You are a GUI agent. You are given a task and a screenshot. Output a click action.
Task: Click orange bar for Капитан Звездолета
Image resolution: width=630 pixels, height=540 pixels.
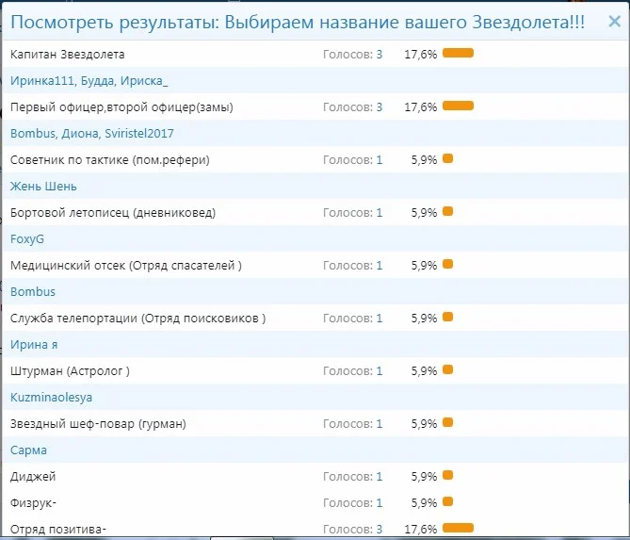point(458,53)
